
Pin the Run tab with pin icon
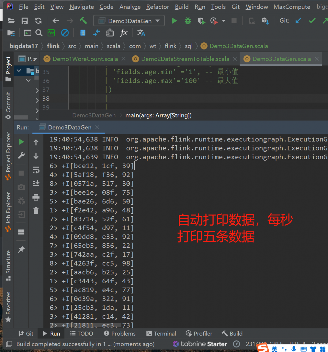(x=21, y=250)
